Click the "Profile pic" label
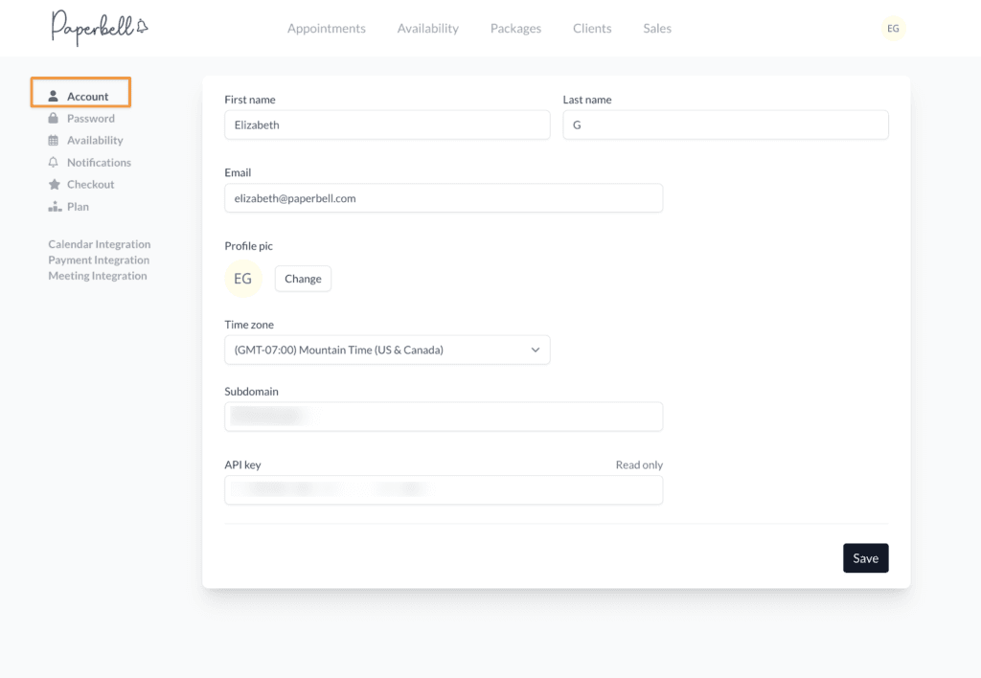 point(248,246)
